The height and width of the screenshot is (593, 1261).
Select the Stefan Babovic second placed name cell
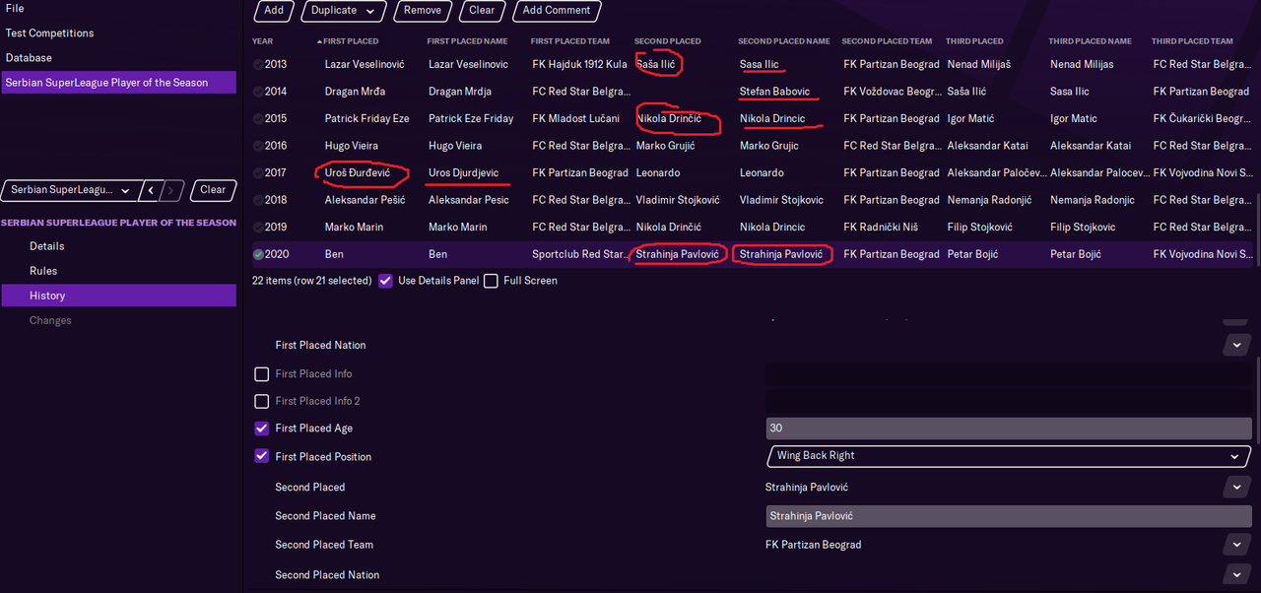click(x=775, y=92)
